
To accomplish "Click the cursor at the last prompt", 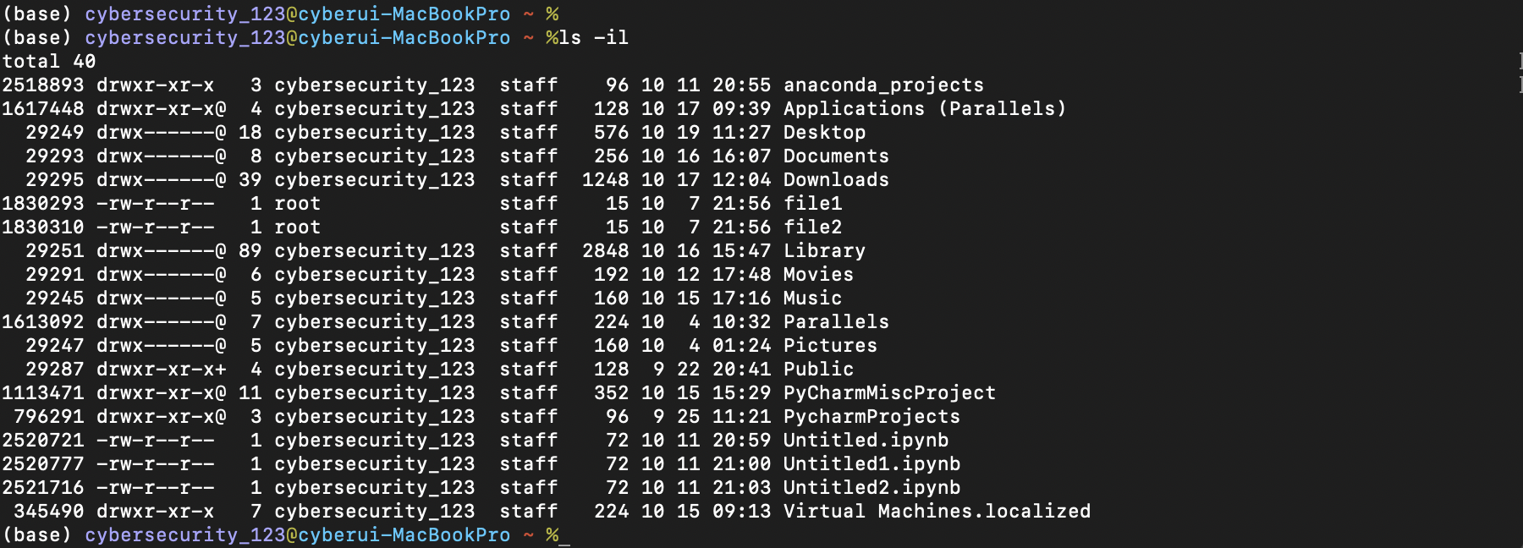I will [x=564, y=536].
